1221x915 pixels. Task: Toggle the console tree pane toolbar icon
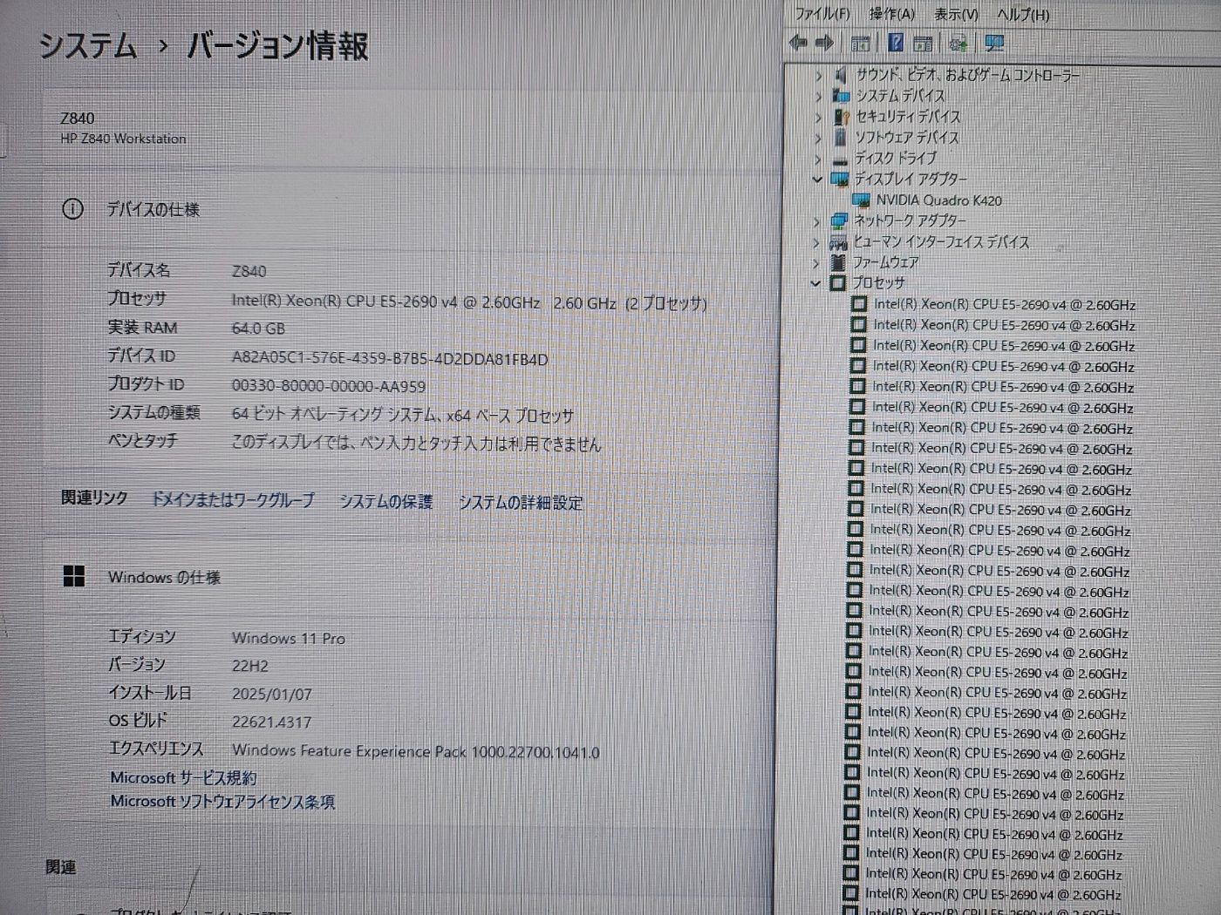(860, 43)
